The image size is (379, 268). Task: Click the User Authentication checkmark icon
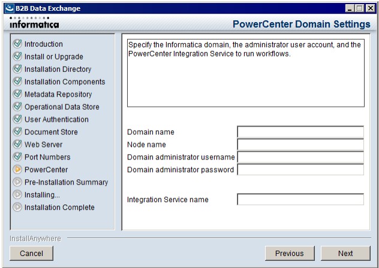17,119
